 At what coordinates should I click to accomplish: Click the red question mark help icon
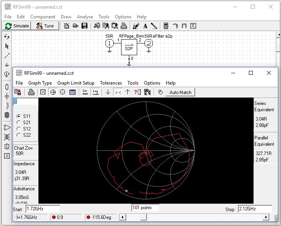138,92
